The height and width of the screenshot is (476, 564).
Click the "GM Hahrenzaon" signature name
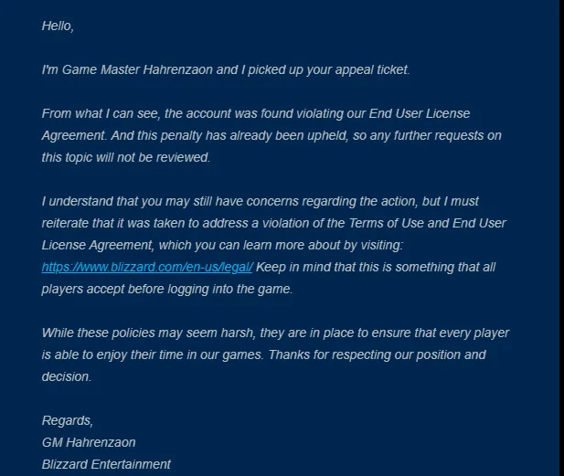click(89, 442)
